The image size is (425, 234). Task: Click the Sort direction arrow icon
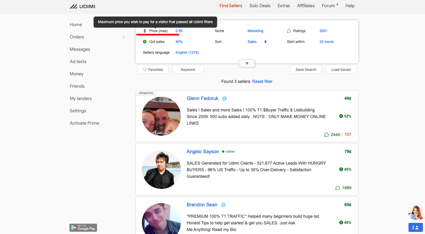point(265,42)
